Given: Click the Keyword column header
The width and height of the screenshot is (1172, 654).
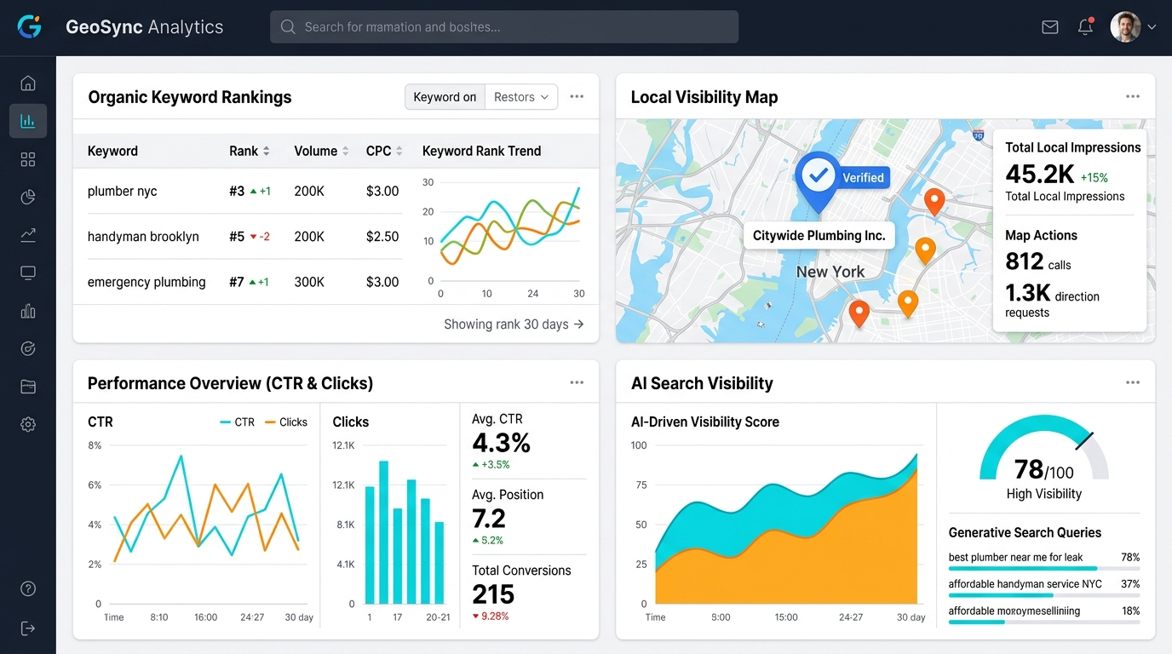Looking at the screenshot, I should point(112,151).
